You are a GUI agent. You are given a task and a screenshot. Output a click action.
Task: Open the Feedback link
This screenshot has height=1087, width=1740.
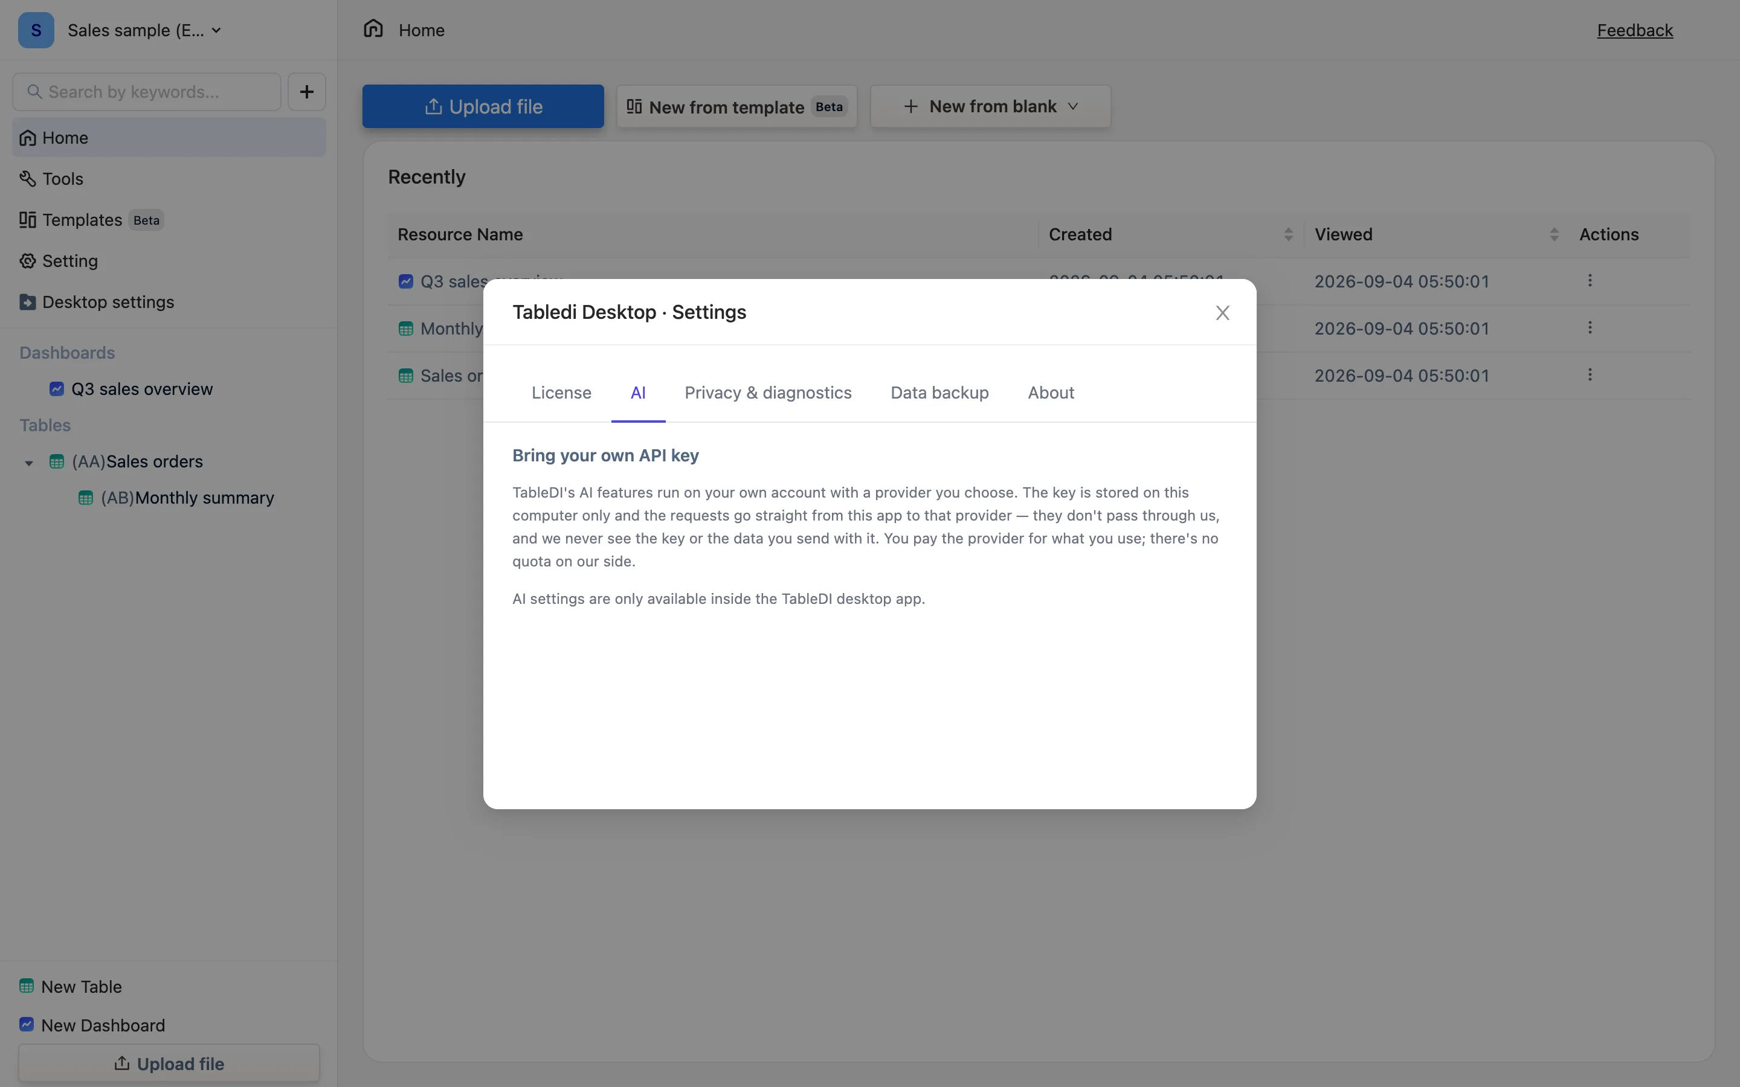click(1634, 30)
